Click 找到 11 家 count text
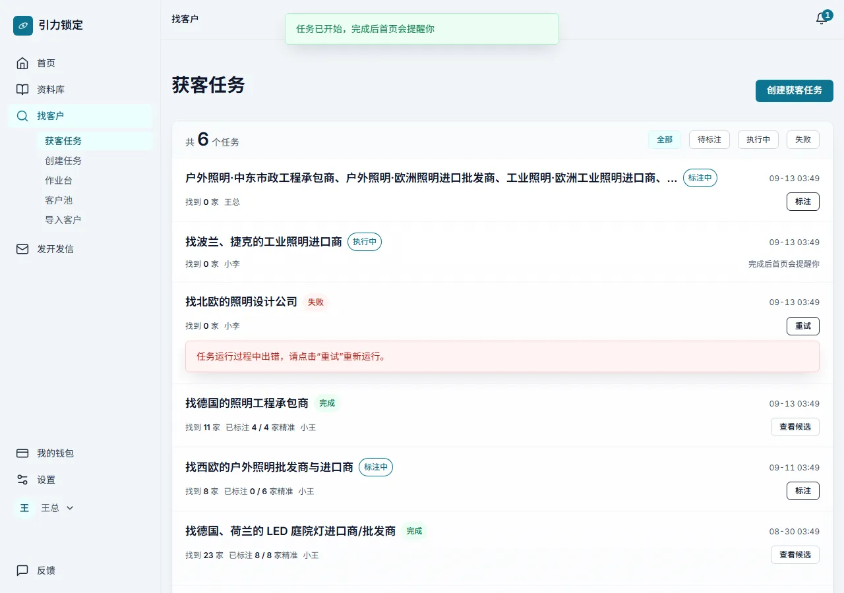This screenshot has width=844, height=593. [202, 428]
